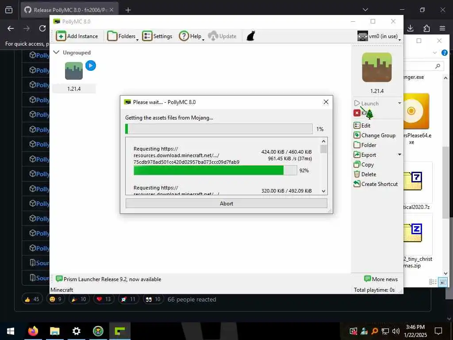
Task: Open the browser tab list dropdown
Action: pyautogui.click(x=365, y=10)
